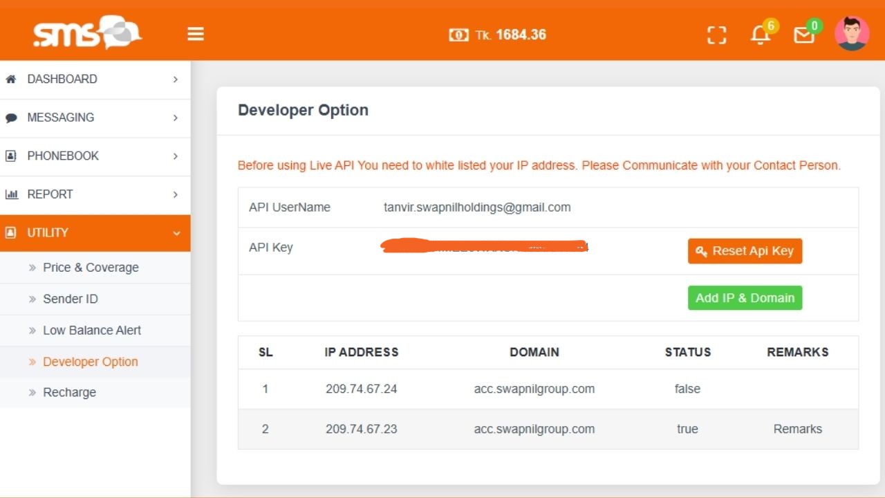The width and height of the screenshot is (885, 498).
Task: Click the Dashboard home icon
Action: click(10, 79)
